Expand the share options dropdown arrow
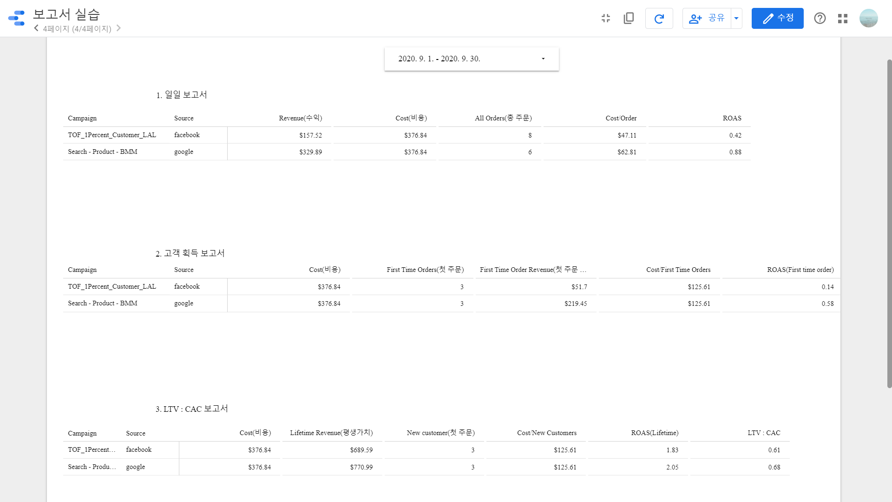 pos(736,19)
